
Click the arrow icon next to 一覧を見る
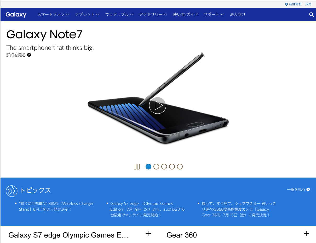tap(308, 190)
